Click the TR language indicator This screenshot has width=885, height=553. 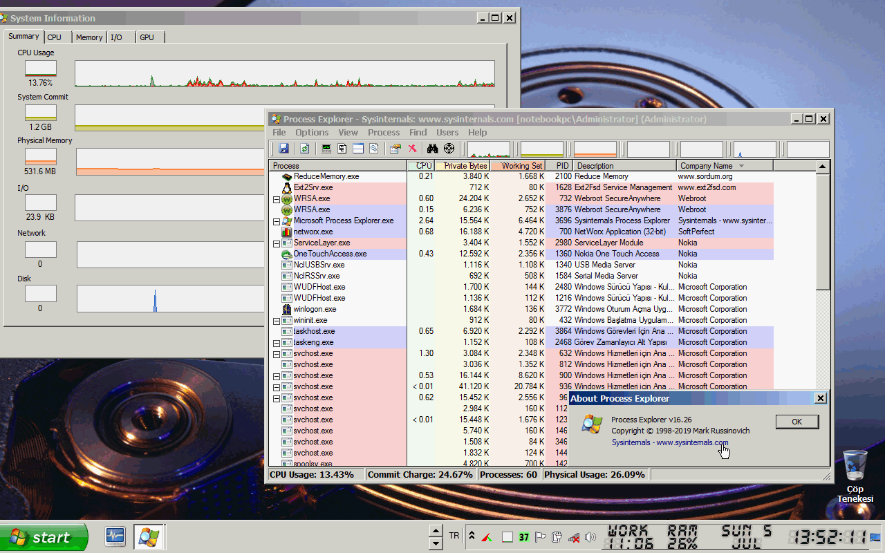click(454, 536)
